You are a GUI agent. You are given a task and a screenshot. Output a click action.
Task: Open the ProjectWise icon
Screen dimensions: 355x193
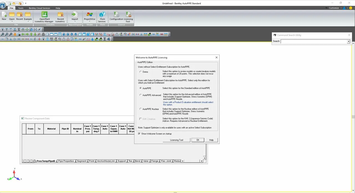coord(90,16)
